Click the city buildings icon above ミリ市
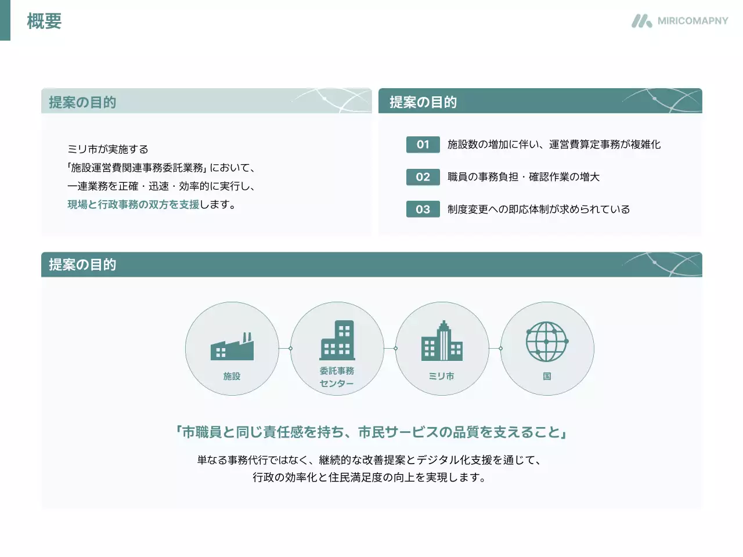This screenshot has height=557, width=743. (x=442, y=341)
